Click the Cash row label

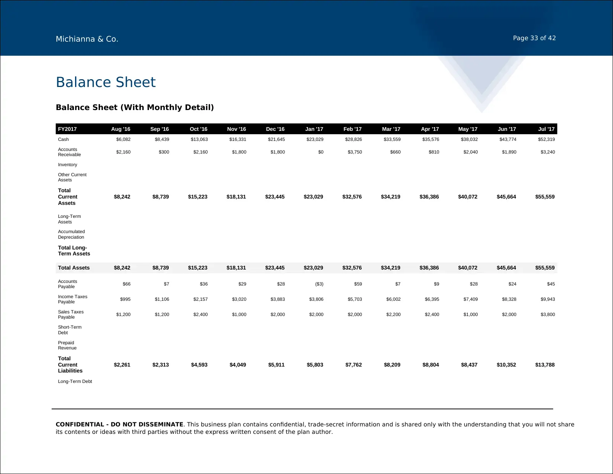coord(63,139)
